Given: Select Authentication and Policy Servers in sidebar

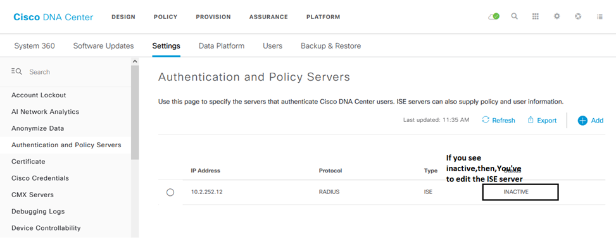Looking at the screenshot, I should click(x=66, y=145).
